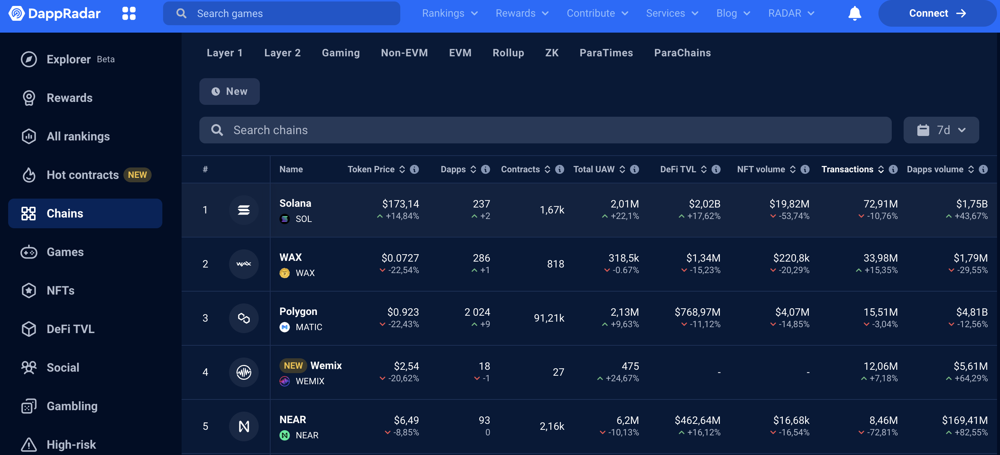The height and width of the screenshot is (455, 1000).
Task: Click the NEAR chain logo
Action: coord(244,426)
